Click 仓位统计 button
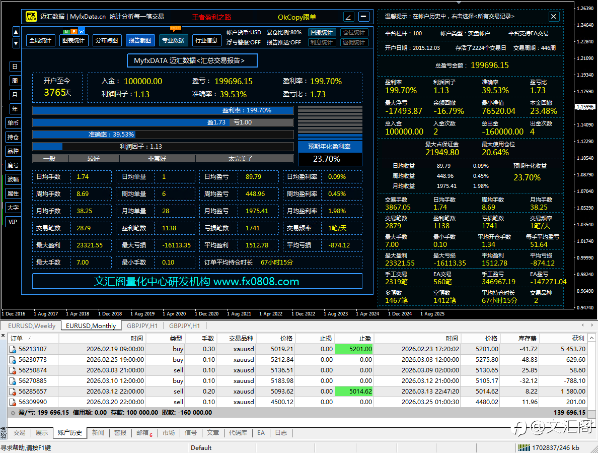Viewport: 598px width, 453px height. pyautogui.click(x=354, y=32)
